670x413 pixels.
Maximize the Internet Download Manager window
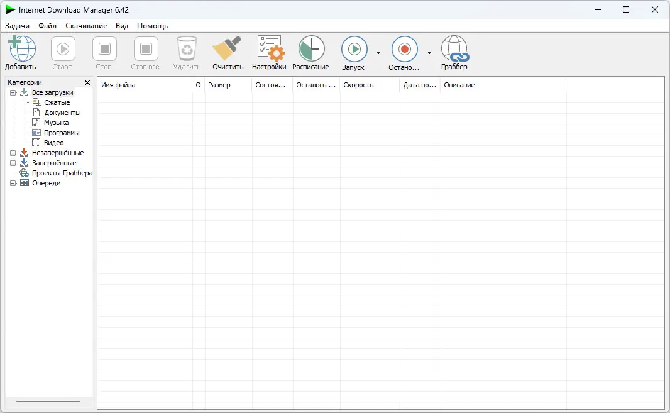pos(626,9)
